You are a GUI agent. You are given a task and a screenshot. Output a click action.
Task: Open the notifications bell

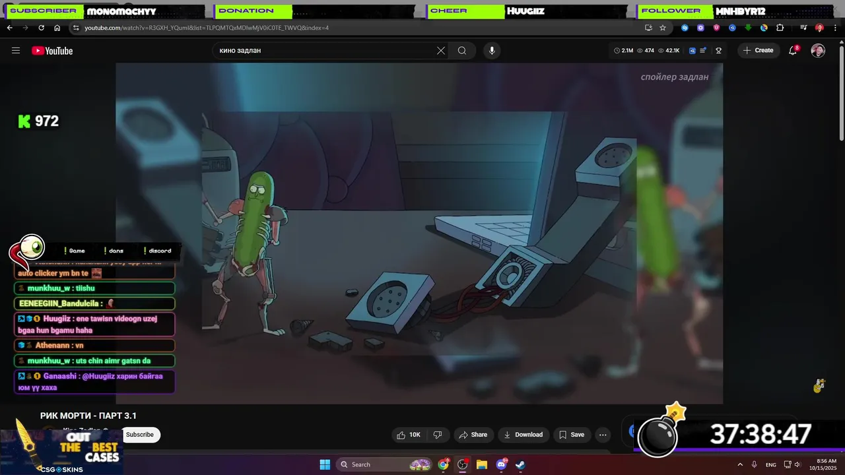[794, 51]
